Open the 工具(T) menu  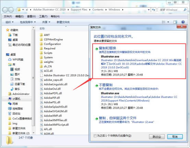coord(43,16)
